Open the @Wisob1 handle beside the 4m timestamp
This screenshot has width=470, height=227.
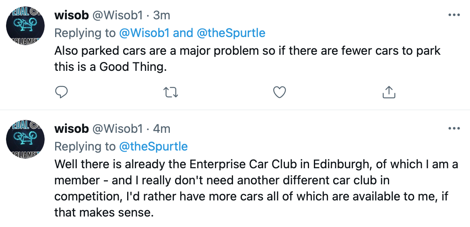coord(117,129)
